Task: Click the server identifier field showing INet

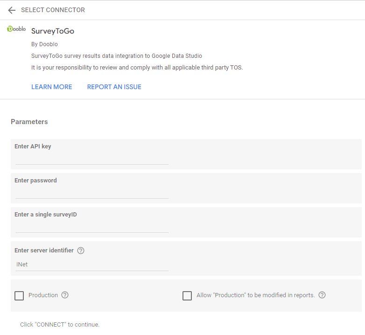Action: 91,265
